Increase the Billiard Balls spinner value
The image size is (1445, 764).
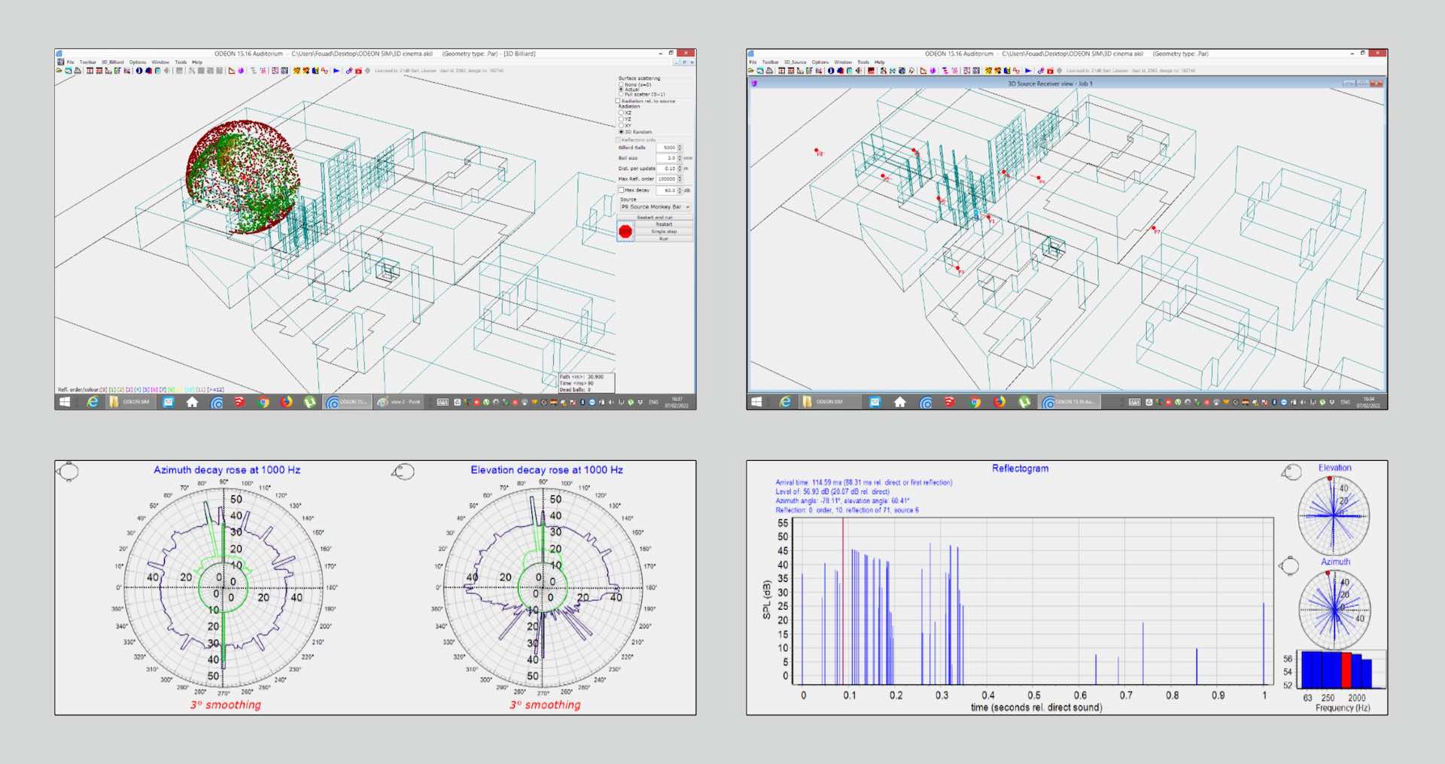[x=680, y=146]
